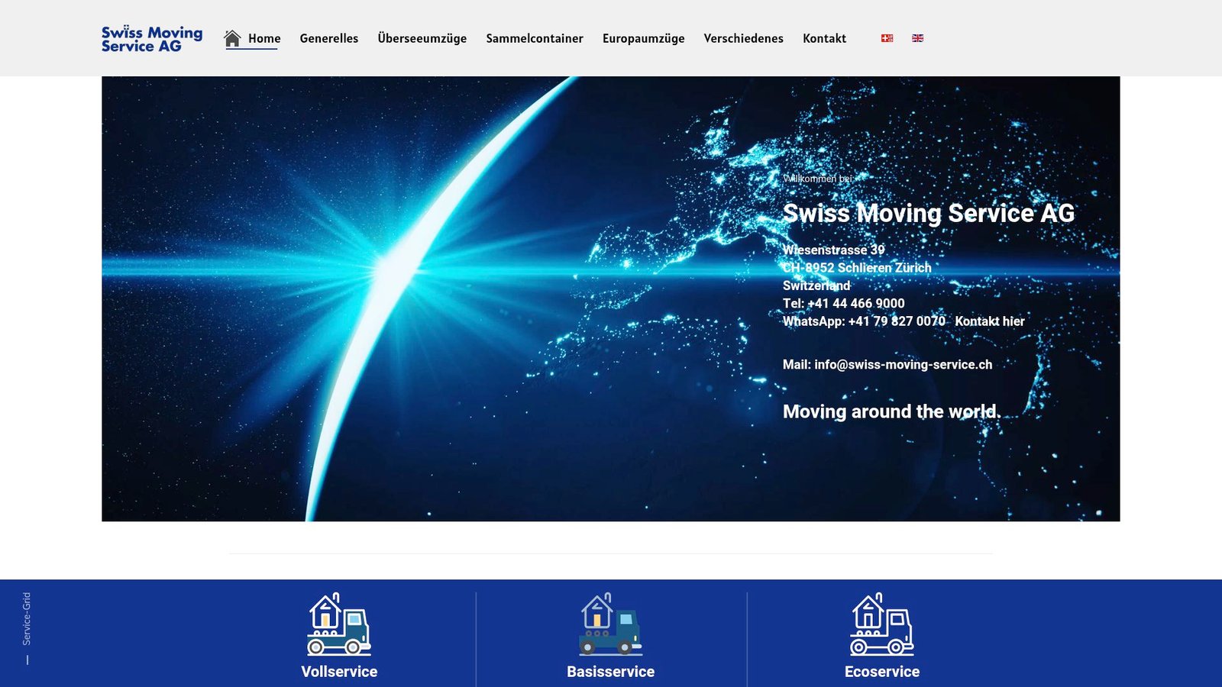
Task: Click the WhatsApp number +41 79 827 0070
Action: coord(895,321)
